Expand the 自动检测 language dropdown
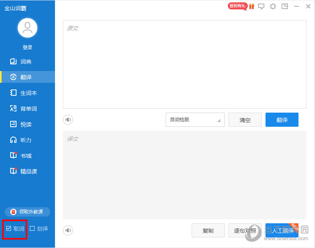The width and height of the screenshot is (315, 248). 195,120
